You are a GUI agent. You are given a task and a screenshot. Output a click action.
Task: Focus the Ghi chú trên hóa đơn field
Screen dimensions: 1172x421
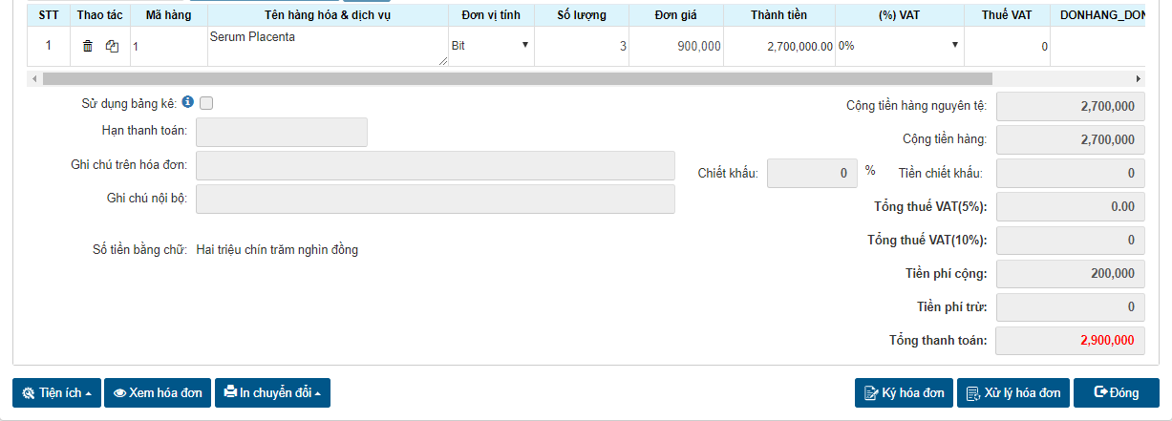pos(435,165)
